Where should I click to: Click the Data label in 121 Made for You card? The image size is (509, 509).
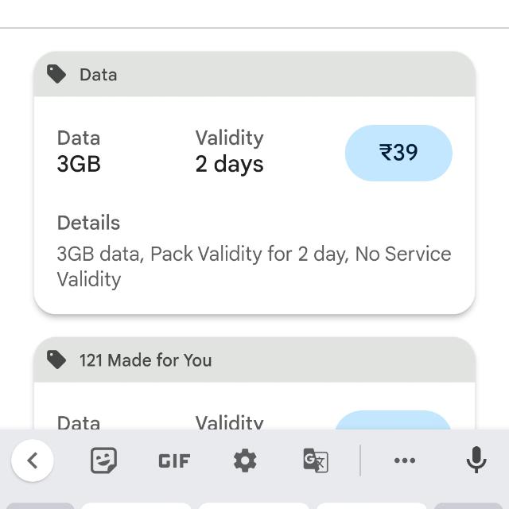pos(79,422)
